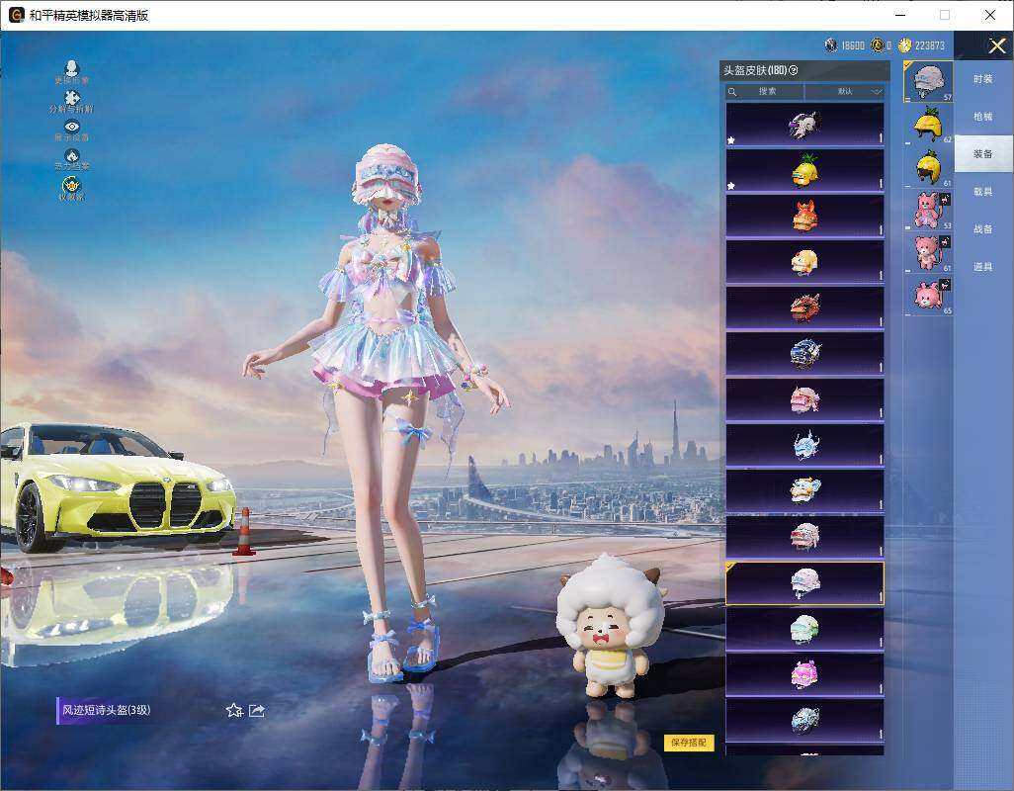The image size is (1014, 791).
Task: Switch to the 载具 tab
Action: (983, 192)
